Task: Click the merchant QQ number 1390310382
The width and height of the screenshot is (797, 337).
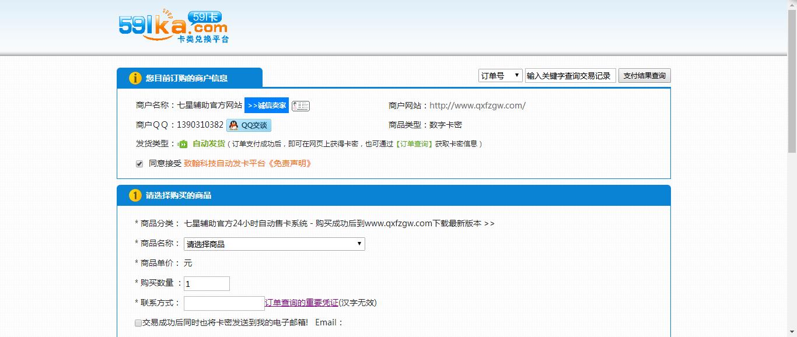Action: click(x=200, y=125)
